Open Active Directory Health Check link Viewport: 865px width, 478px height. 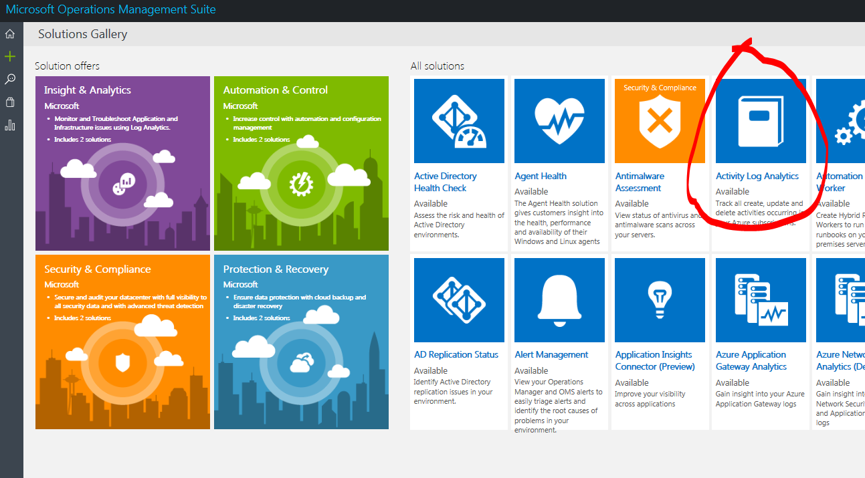point(446,182)
